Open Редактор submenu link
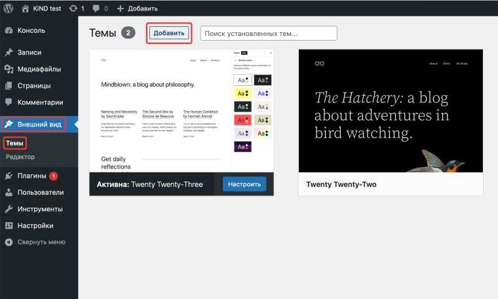This screenshot has height=299, width=498. pos(20,157)
